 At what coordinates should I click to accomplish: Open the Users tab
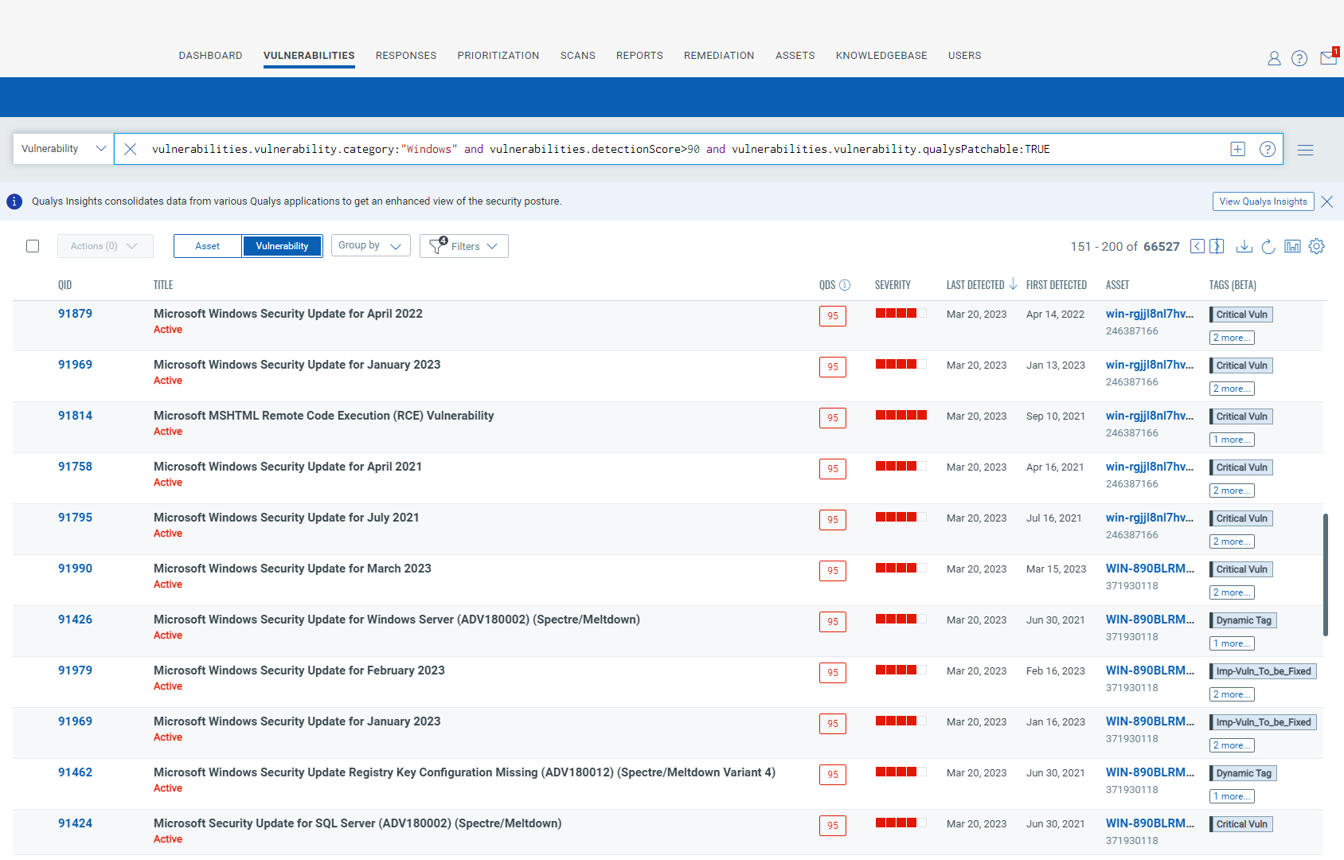pos(964,56)
